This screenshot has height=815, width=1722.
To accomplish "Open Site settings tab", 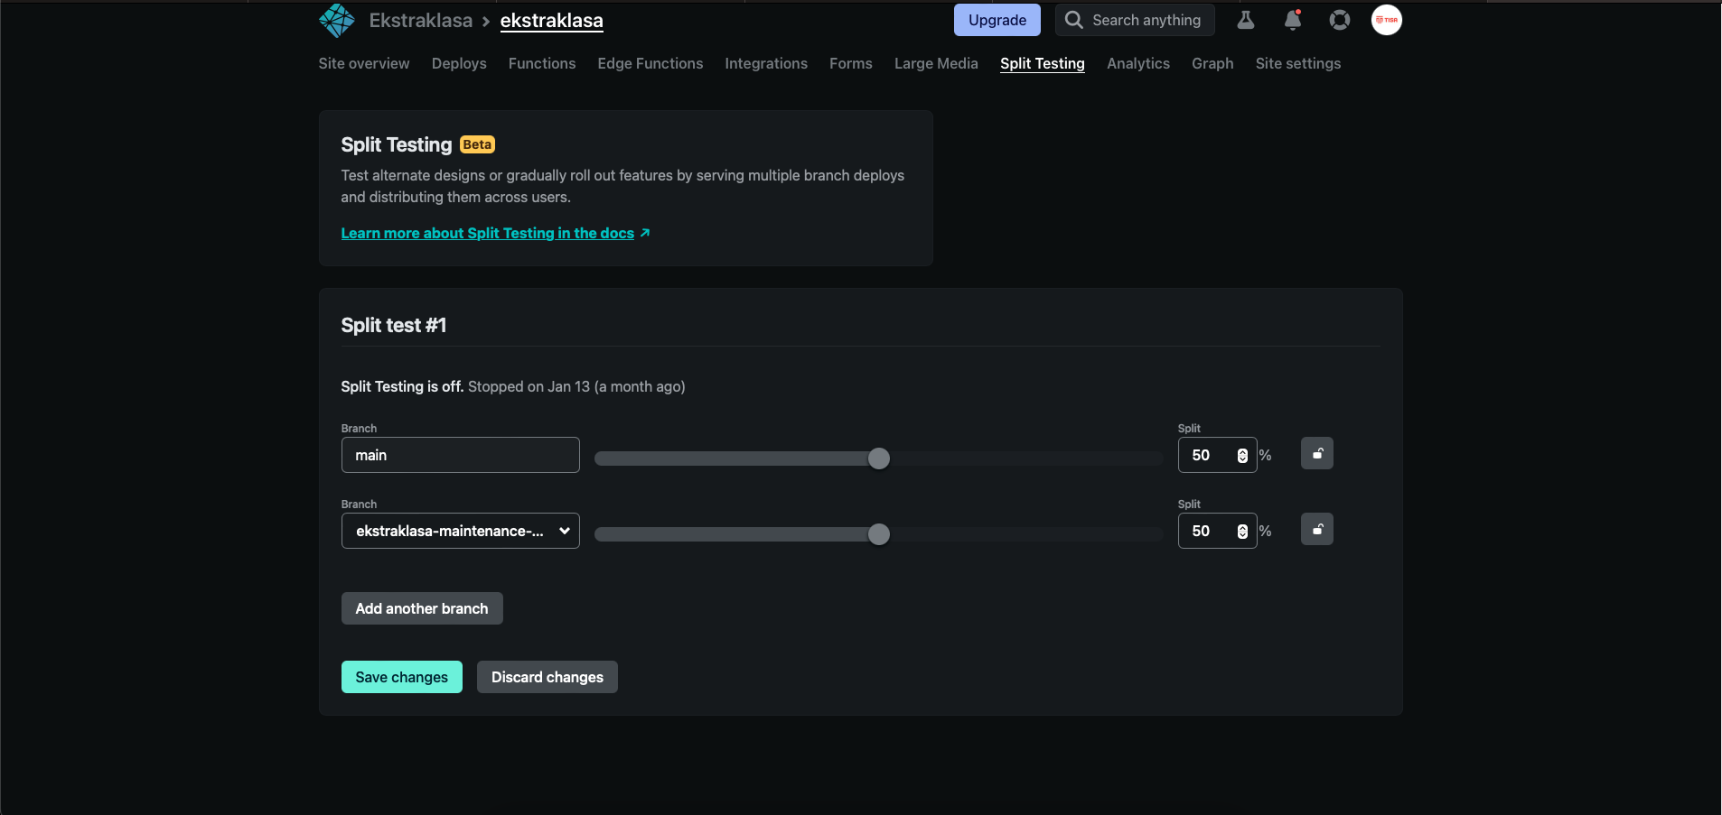I will click(x=1298, y=63).
